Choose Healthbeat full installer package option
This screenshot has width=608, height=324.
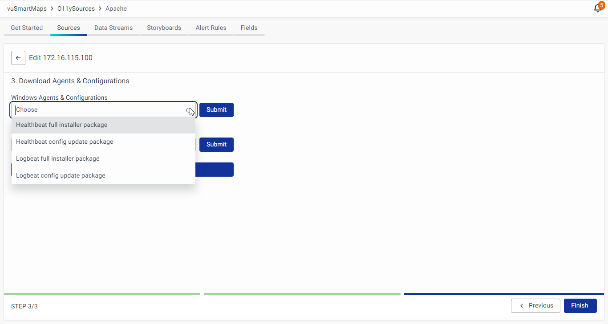coord(61,125)
